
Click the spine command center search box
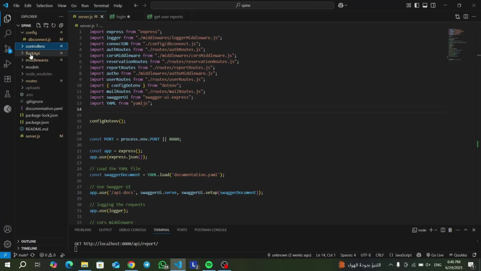tap(242, 5)
